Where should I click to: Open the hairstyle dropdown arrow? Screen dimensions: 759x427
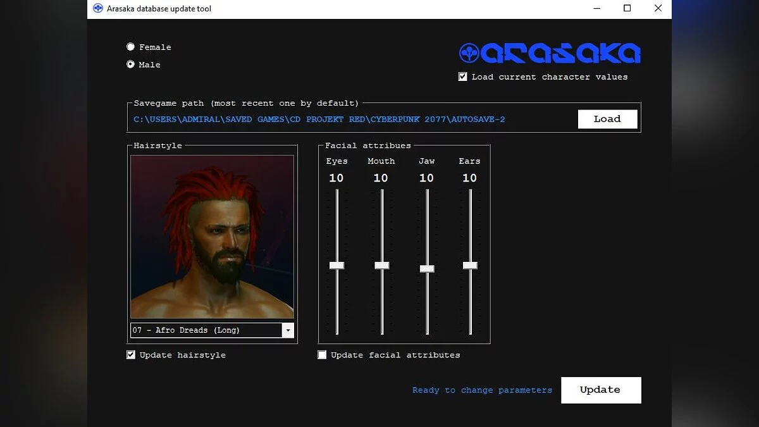[x=288, y=330]
